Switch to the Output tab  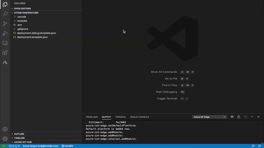tap(106, 117)
